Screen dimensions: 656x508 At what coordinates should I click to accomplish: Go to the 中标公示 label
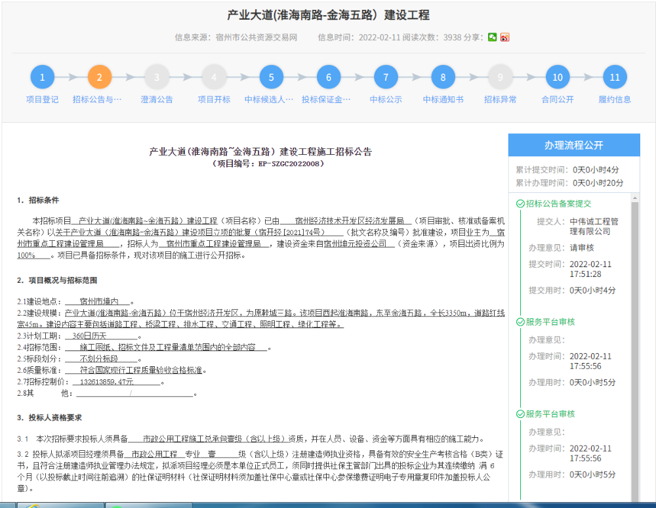386,100
